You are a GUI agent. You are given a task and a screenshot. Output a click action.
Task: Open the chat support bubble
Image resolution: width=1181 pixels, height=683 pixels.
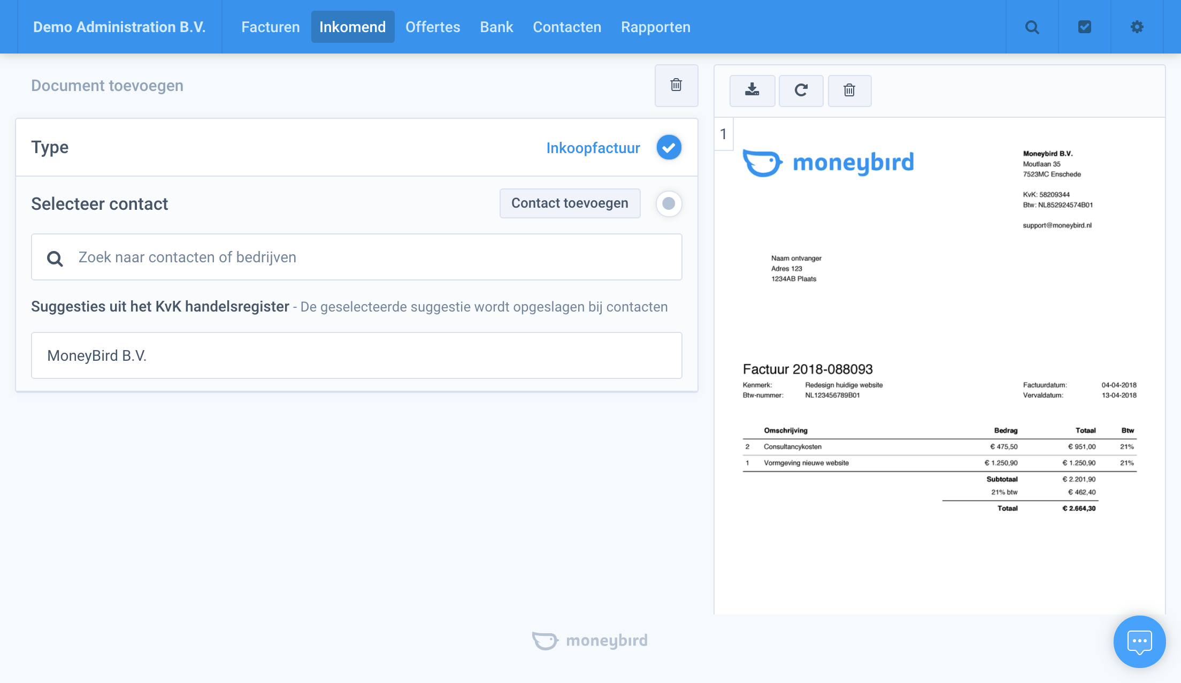point(1139,641)
